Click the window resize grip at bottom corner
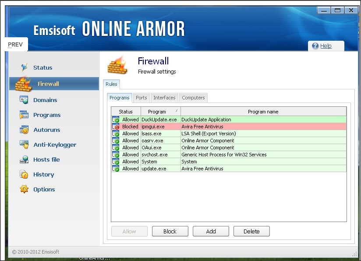The image size is (361, 261). click(x=354, y=254)
